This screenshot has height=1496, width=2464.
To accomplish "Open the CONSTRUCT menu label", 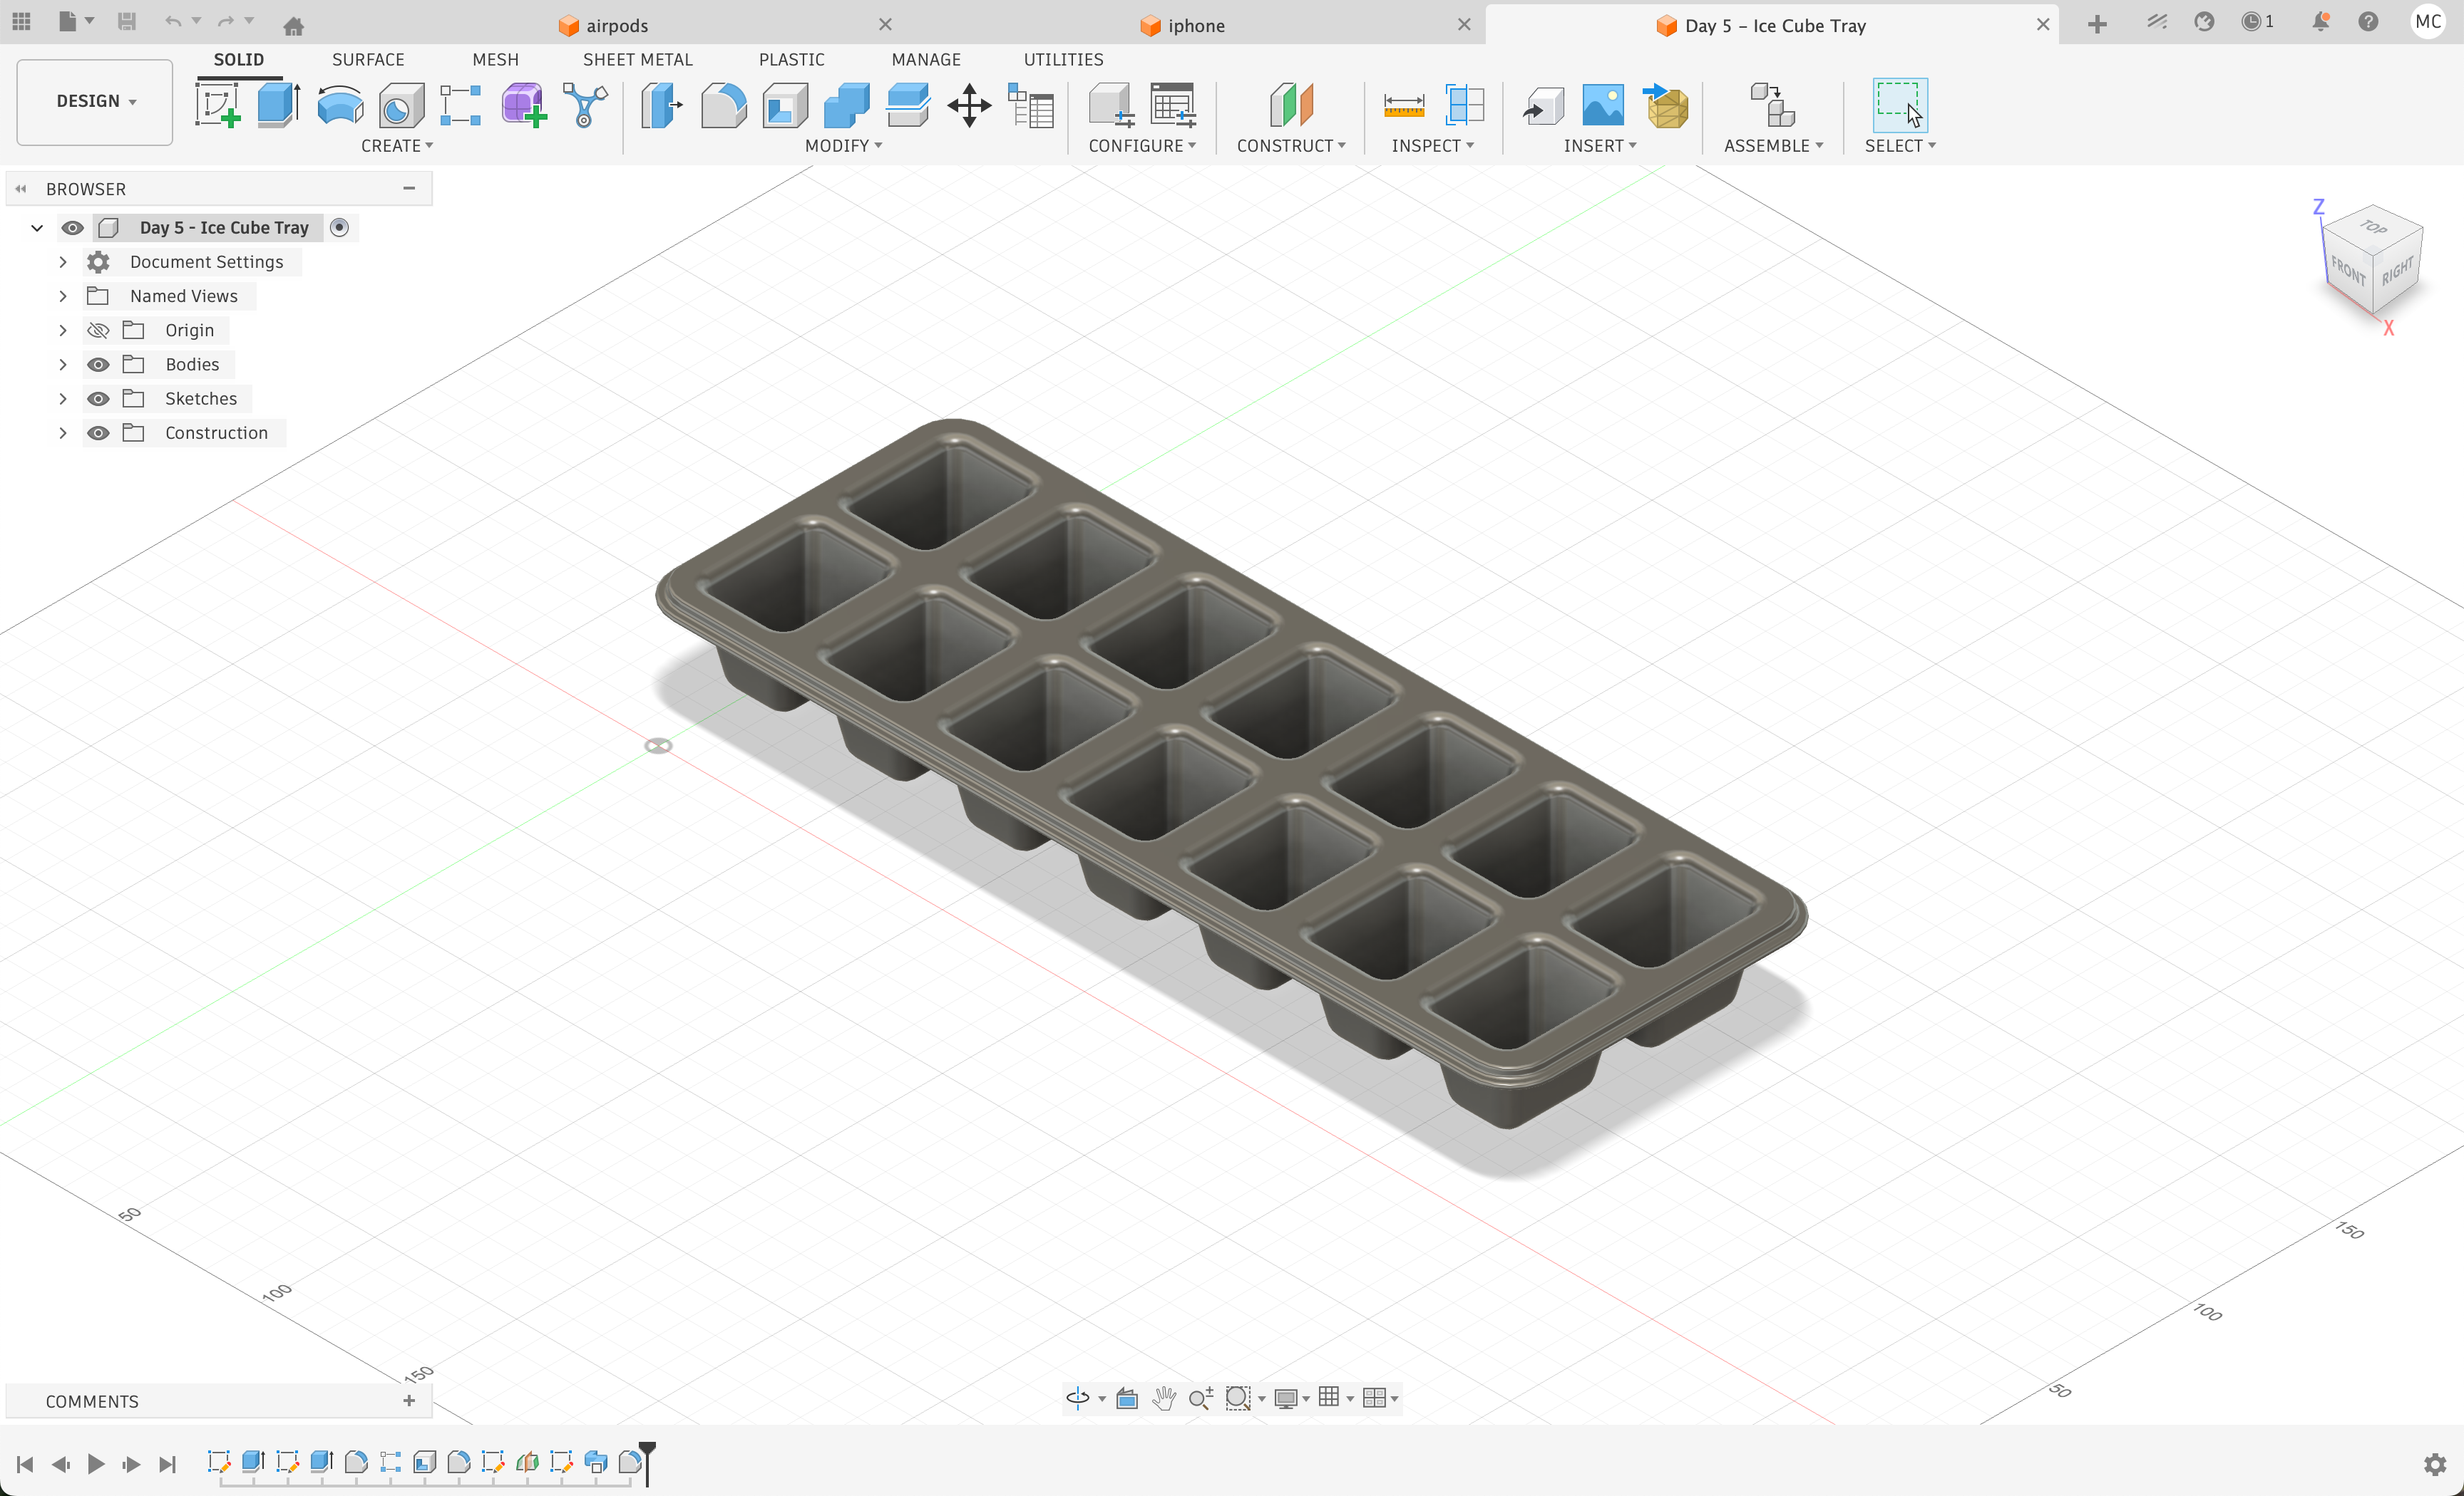I will point(1291,146).
